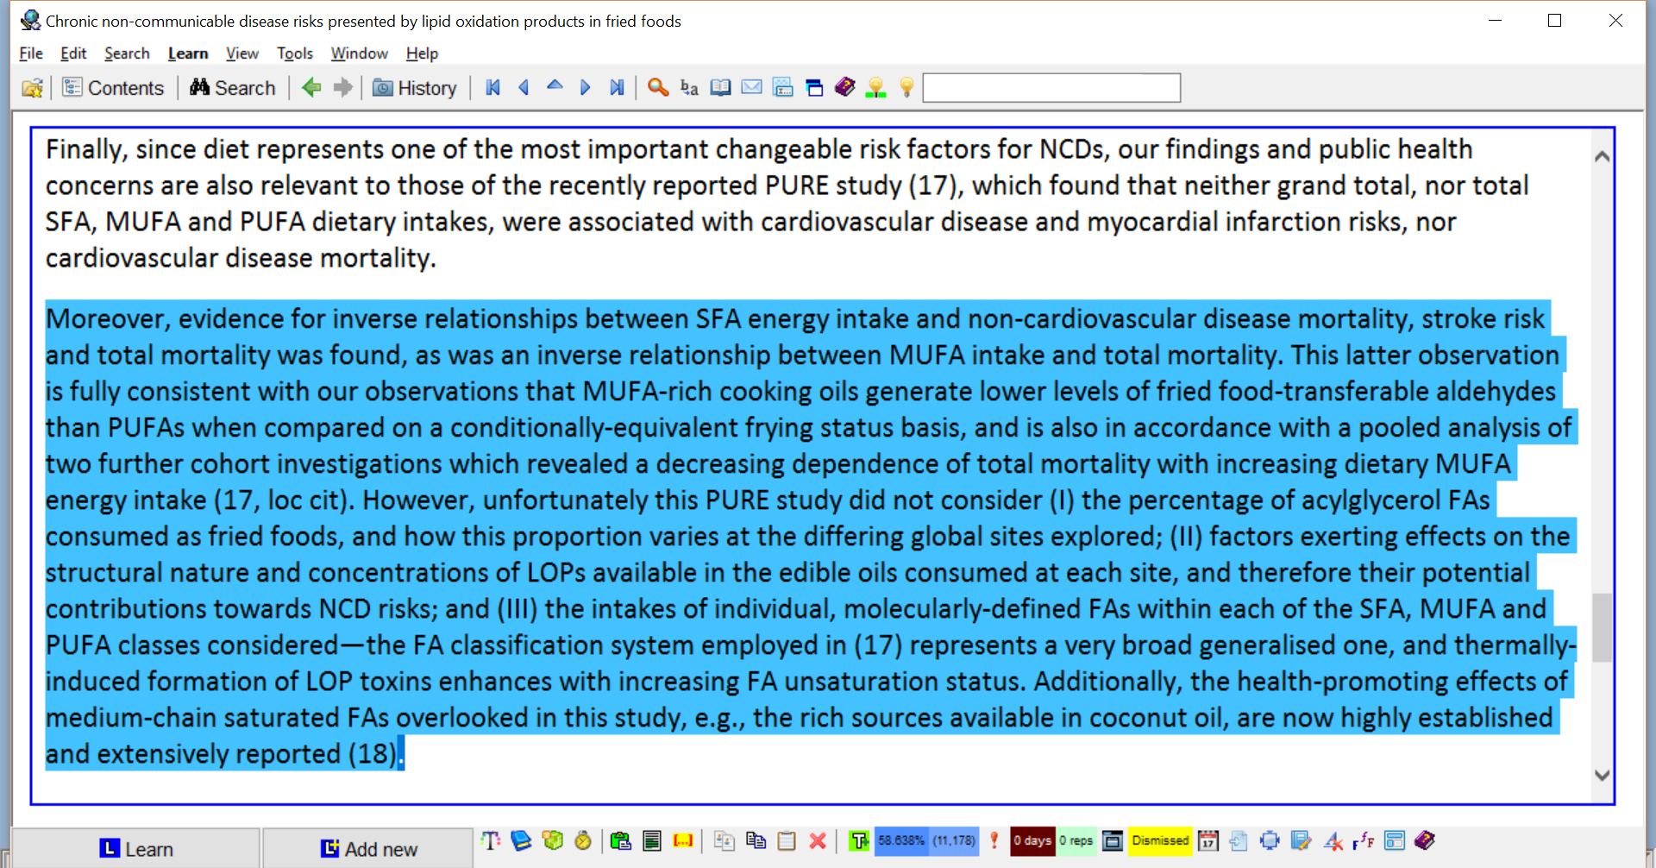Click the copy pages icon
This screenshot has width=1656, height=868.
[x=756, y=840]
